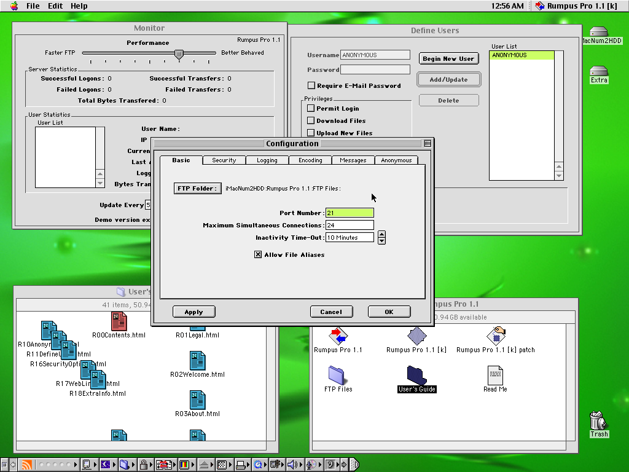Open the Rumpus Pro 1.1 [k] application menu

tap(576, 6)
